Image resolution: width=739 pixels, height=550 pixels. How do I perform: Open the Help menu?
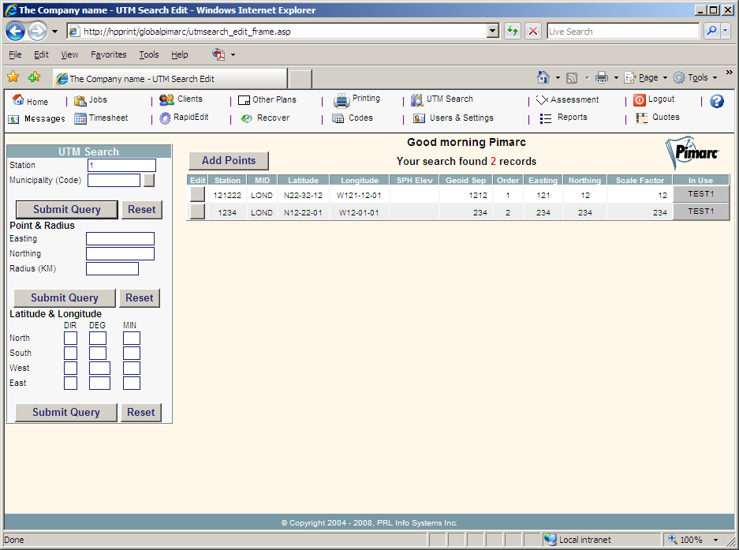coord(180,54)
